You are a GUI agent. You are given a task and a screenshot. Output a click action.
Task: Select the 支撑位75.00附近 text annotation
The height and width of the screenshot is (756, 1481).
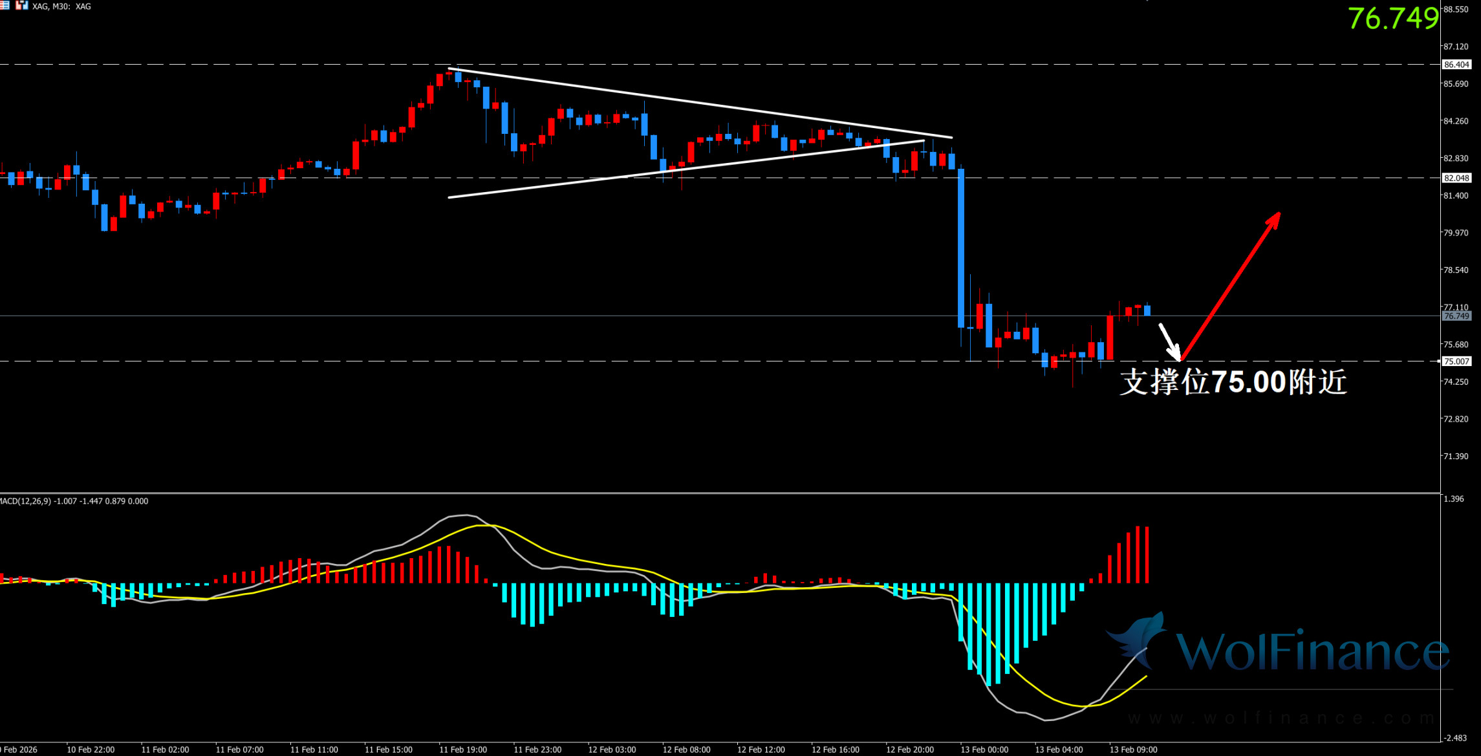pyautogui.click(x=1233, y=382)
